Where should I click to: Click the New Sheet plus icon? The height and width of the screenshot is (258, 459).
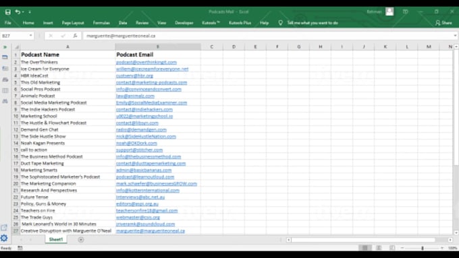click(81, 240)
